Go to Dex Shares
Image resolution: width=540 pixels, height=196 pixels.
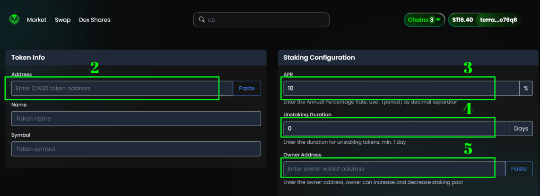(95, 20)
